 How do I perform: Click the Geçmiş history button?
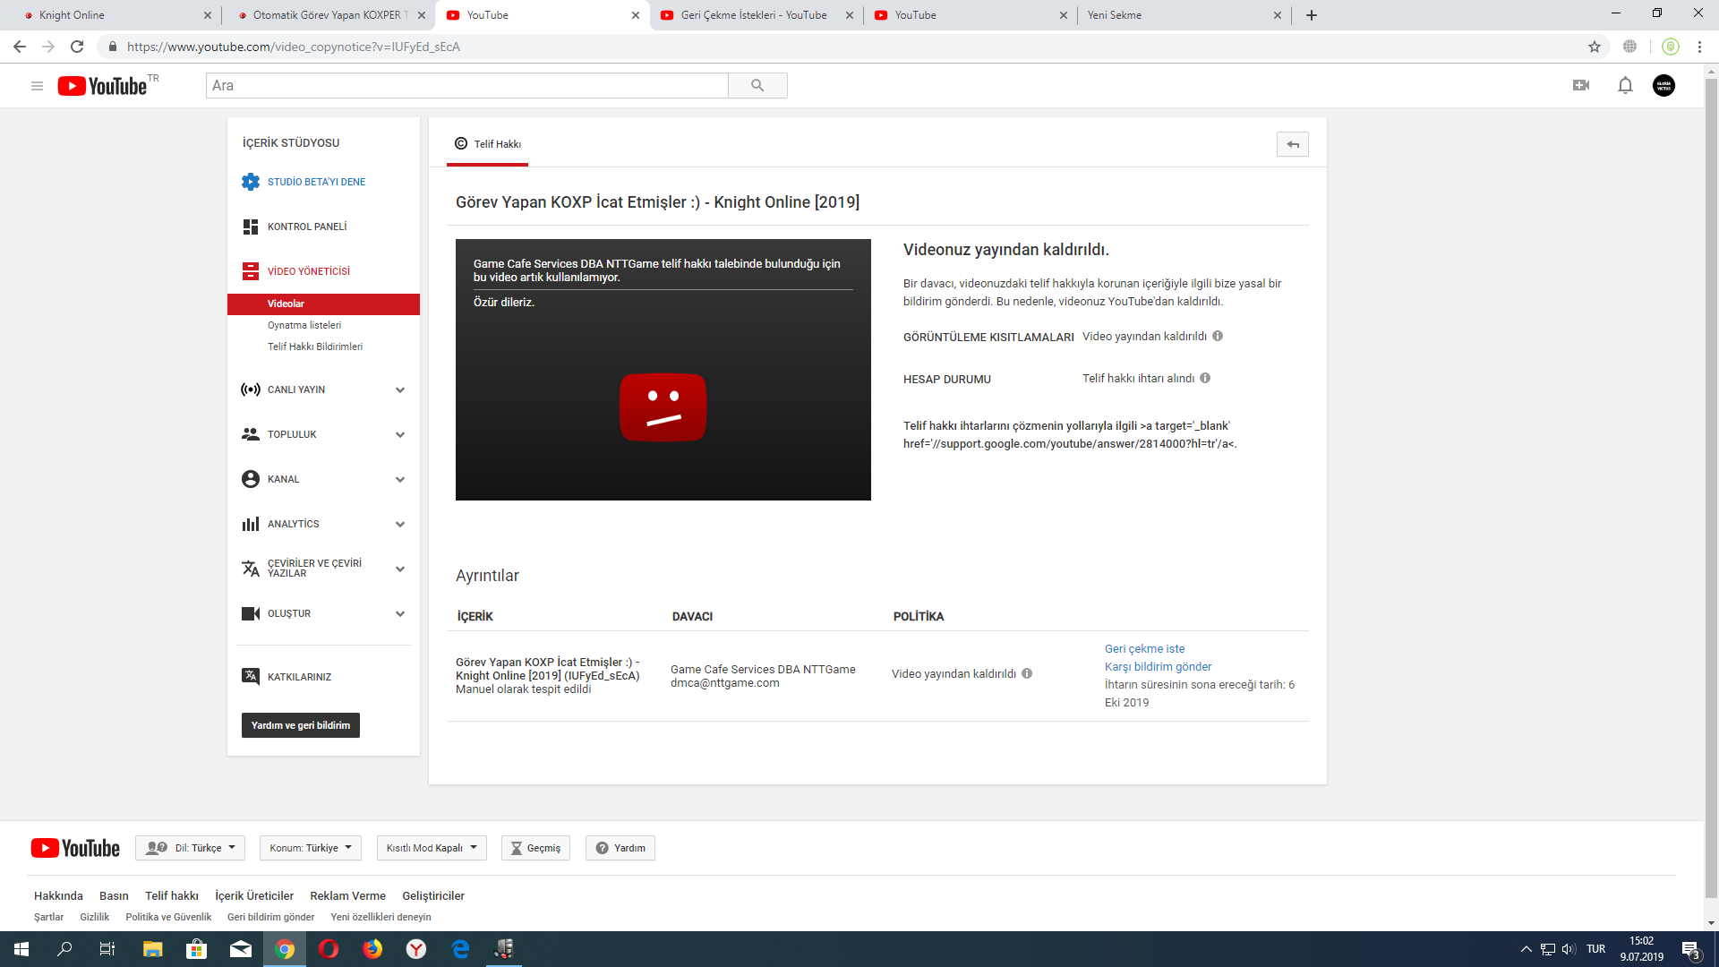536,846
